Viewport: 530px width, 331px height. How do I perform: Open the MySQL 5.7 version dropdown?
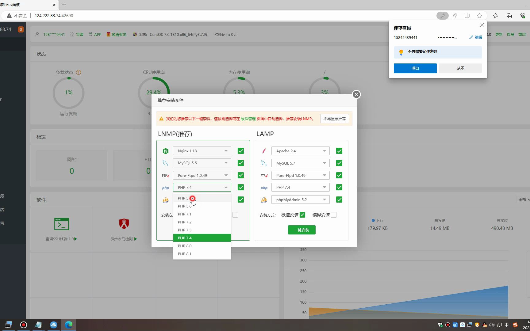click(300, 163)
